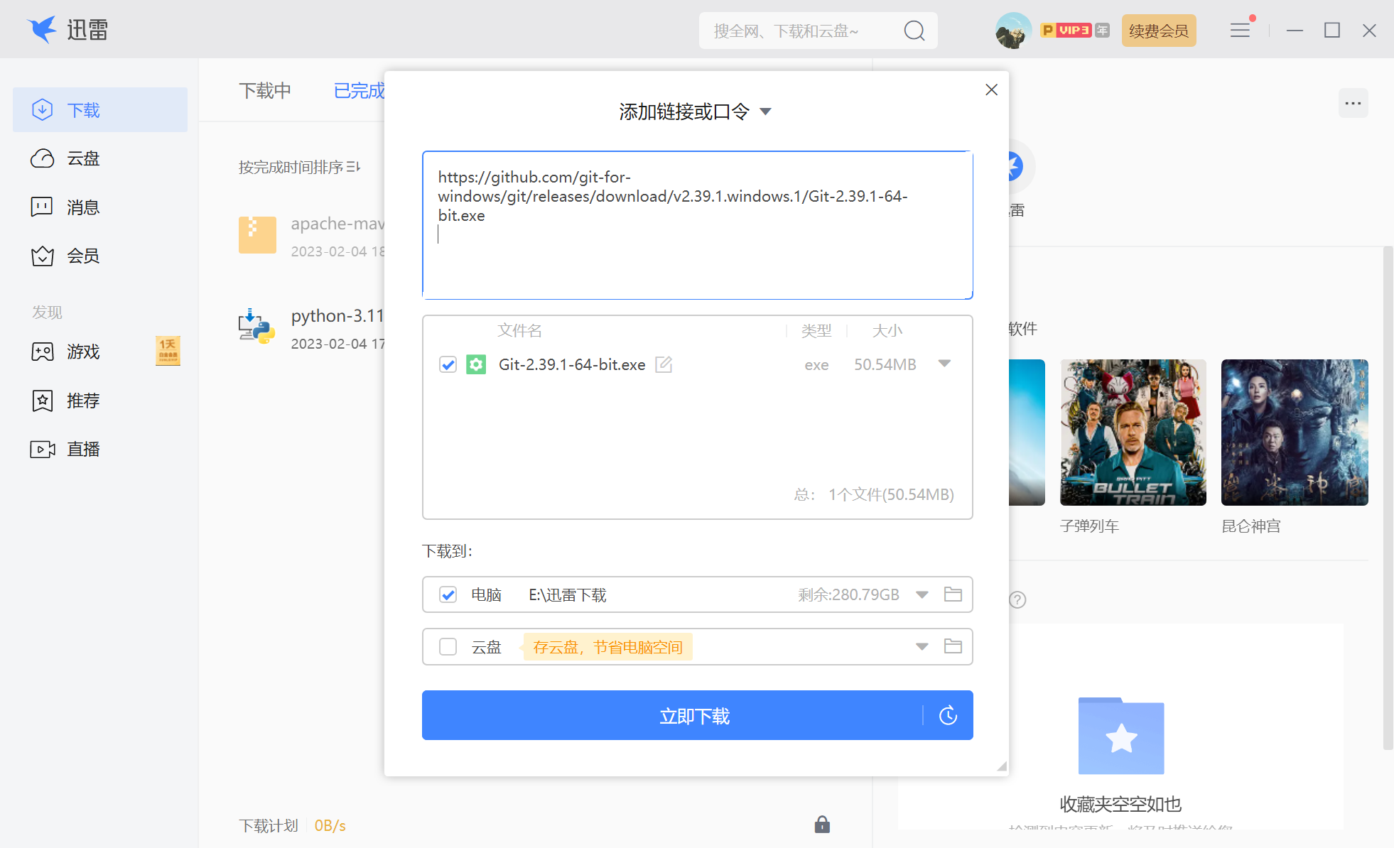This screenshot has width=1394, height=848.
Task: Expand the 添加链接或口令 title dropdown
Action: [x=765, y=112]
